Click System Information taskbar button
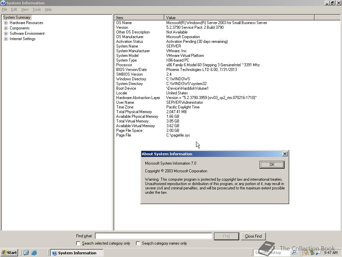Image resolution: width=342 pixels, height=257 pixels. (x=76, y=253)
